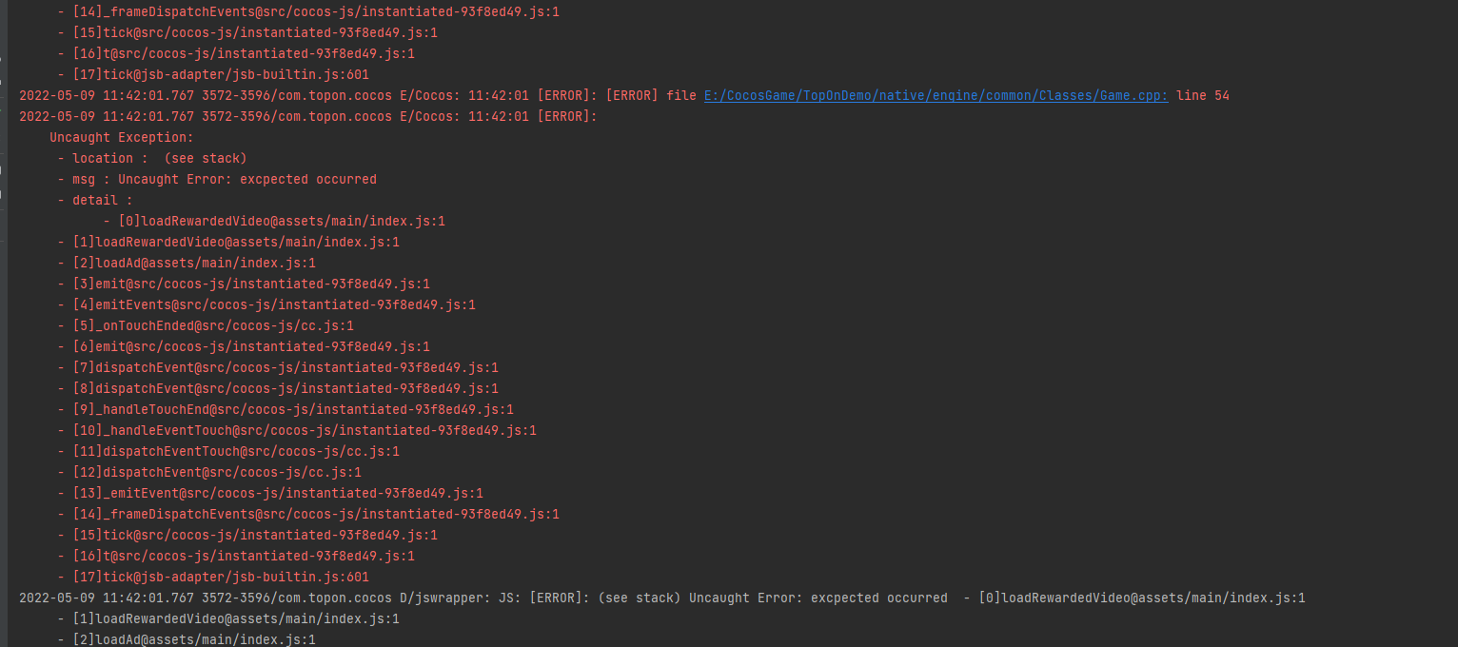Screen dimensions: 1458x647
Task: Click the [11]dispatchEventTouch stack frame
Action: coord(228,451)
